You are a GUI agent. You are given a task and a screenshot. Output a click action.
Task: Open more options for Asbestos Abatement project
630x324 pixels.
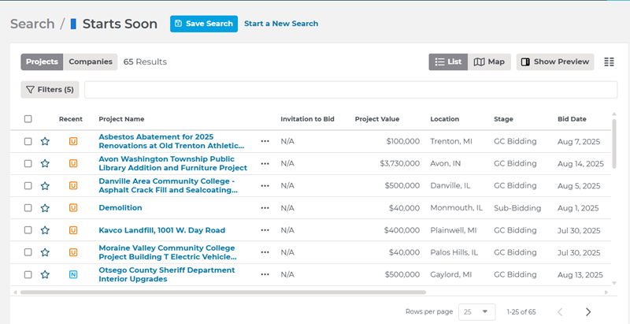pyautogui.click(x=265, y=141)
